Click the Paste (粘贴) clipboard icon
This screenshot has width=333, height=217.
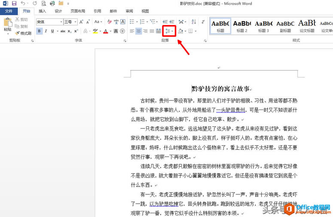click(8, 22)
